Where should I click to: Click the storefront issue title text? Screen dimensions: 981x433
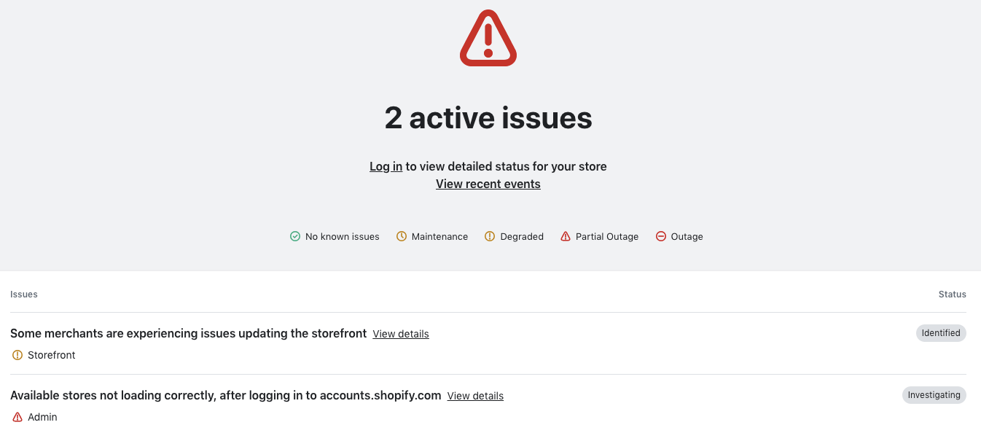click(x=187, y=333)
